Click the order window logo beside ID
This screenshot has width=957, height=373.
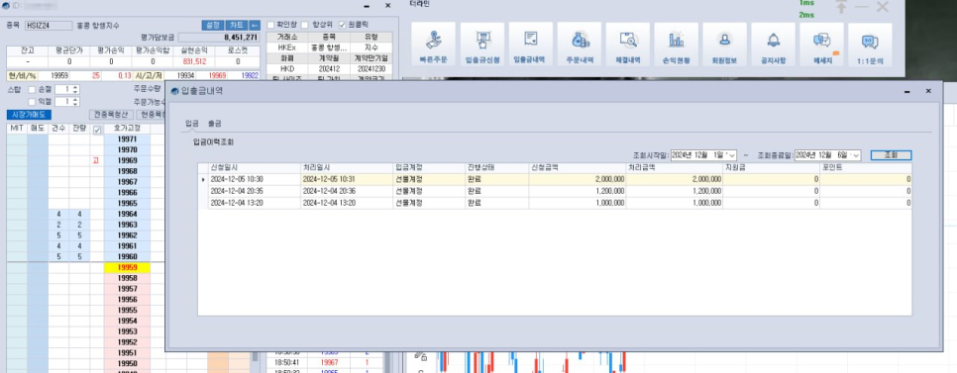[6, 6]
